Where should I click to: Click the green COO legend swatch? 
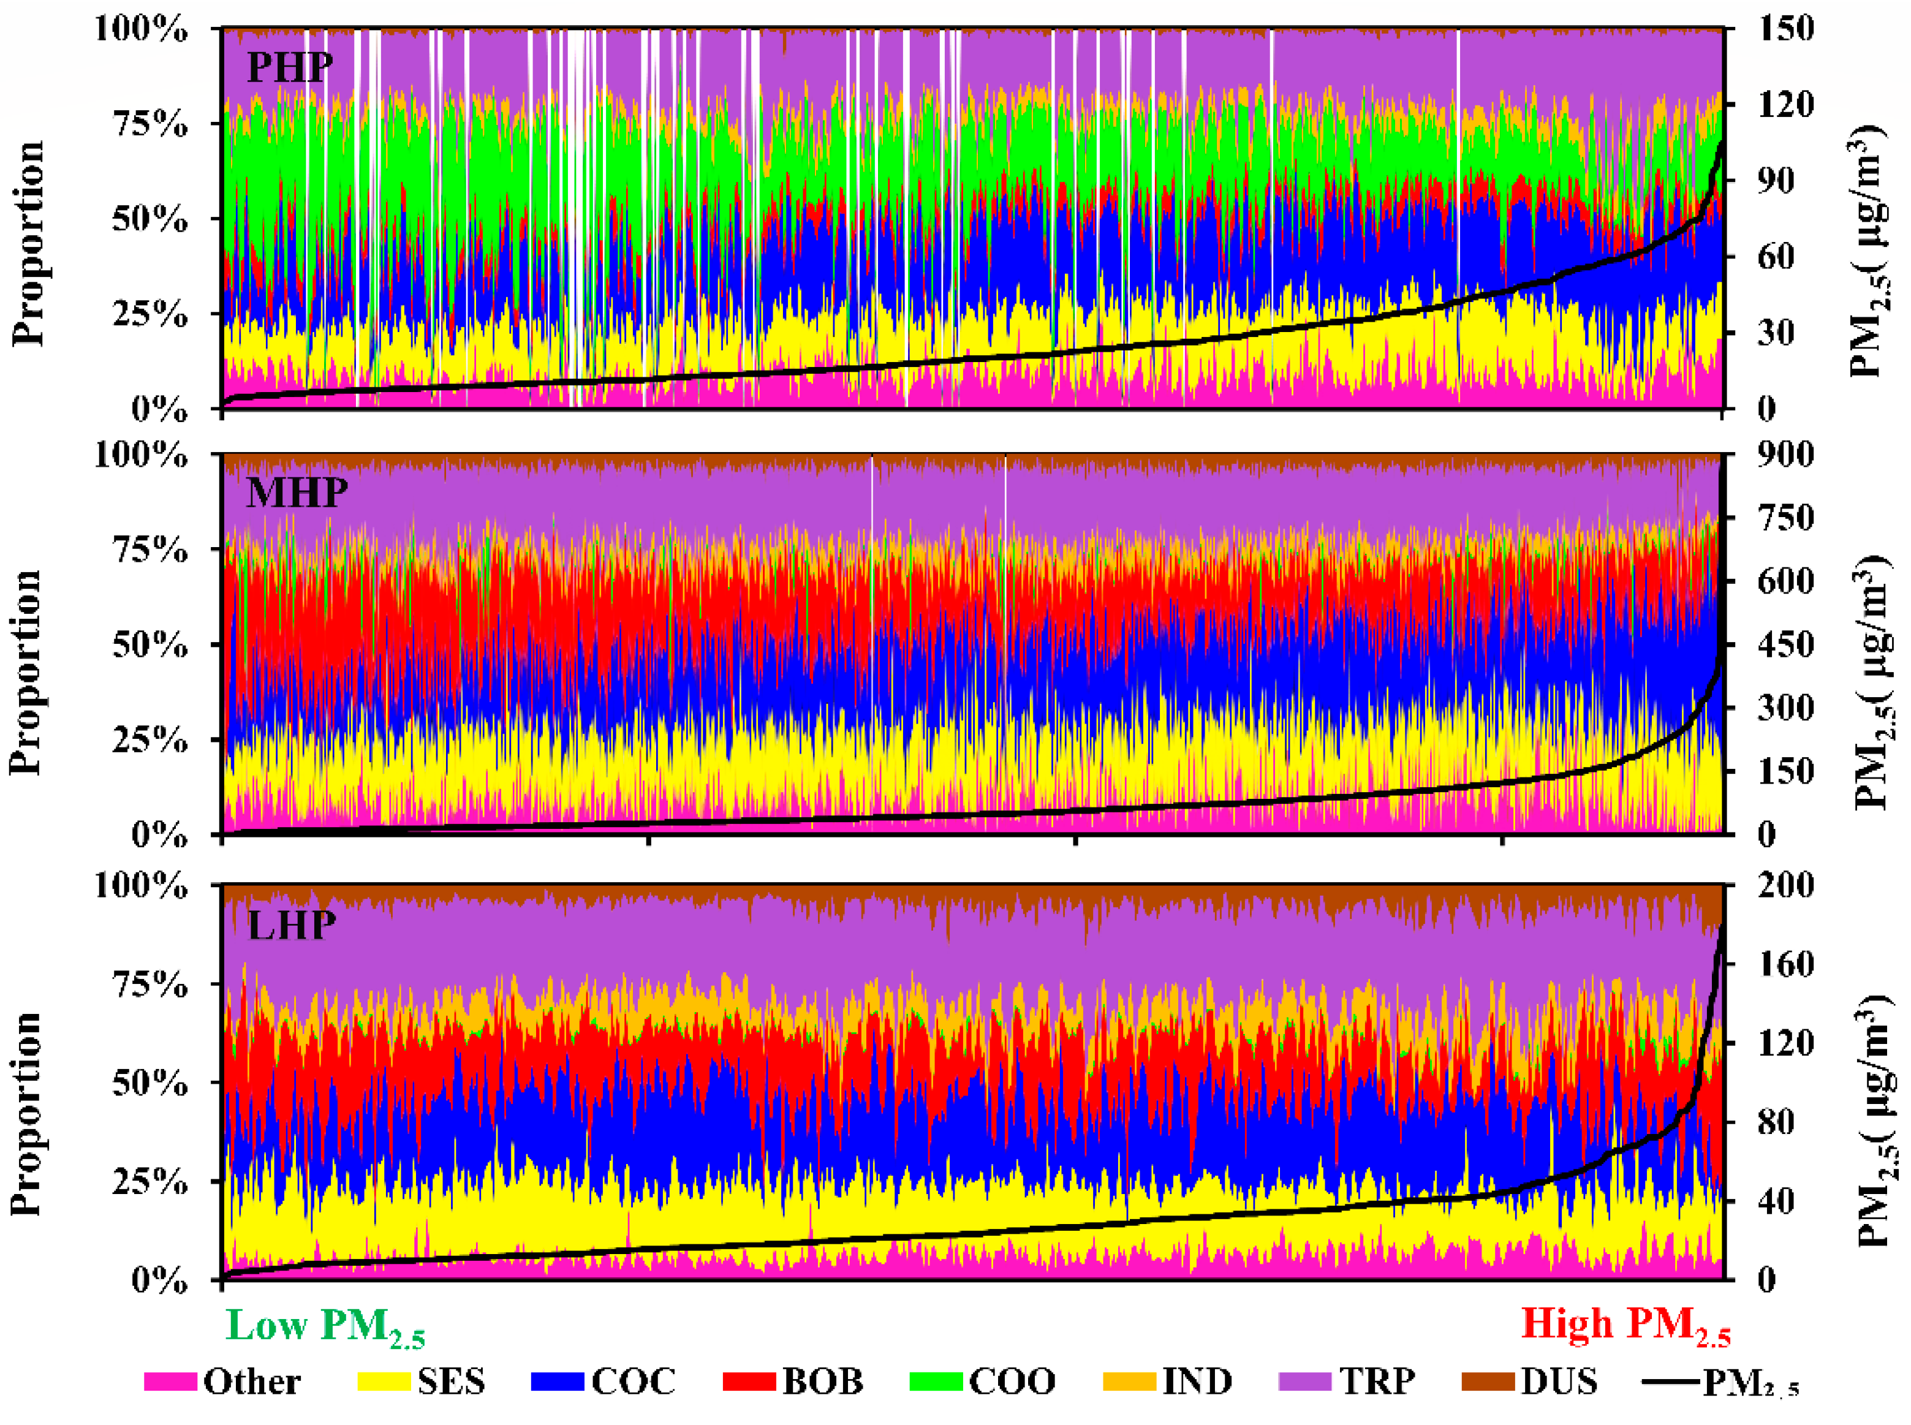(936, 1381)
